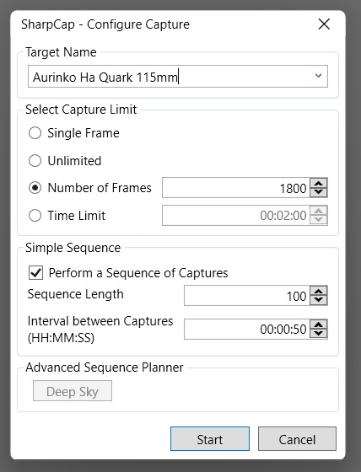This screenshot has height=472, width=361.
Task: Increase Sequence Length with up arrow
Action: [x=319, y=291]
